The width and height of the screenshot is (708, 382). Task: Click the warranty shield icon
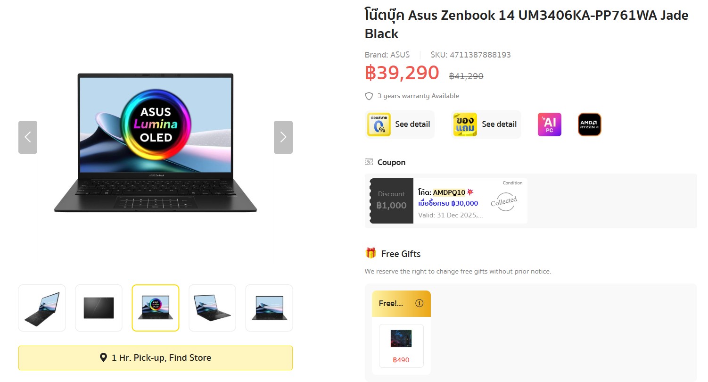[369, 96]
